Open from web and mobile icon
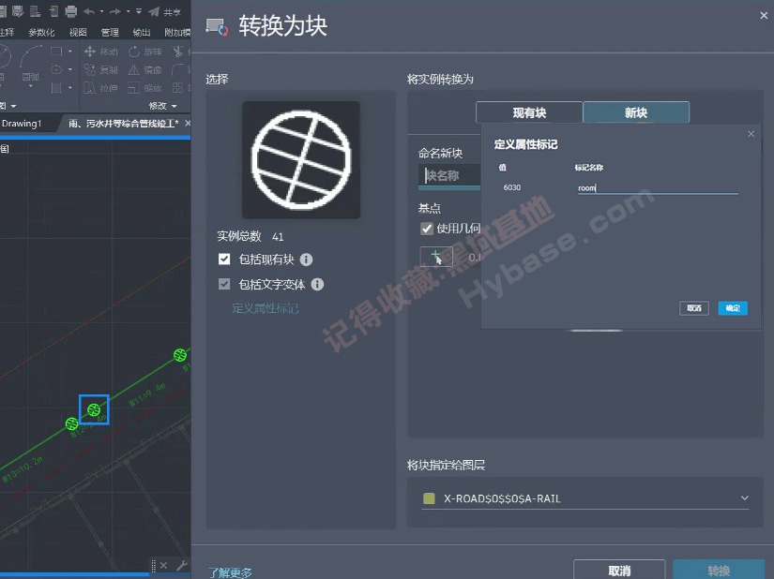Image resolution: width=774 pixels, height=579 pixels. [36, 11]
